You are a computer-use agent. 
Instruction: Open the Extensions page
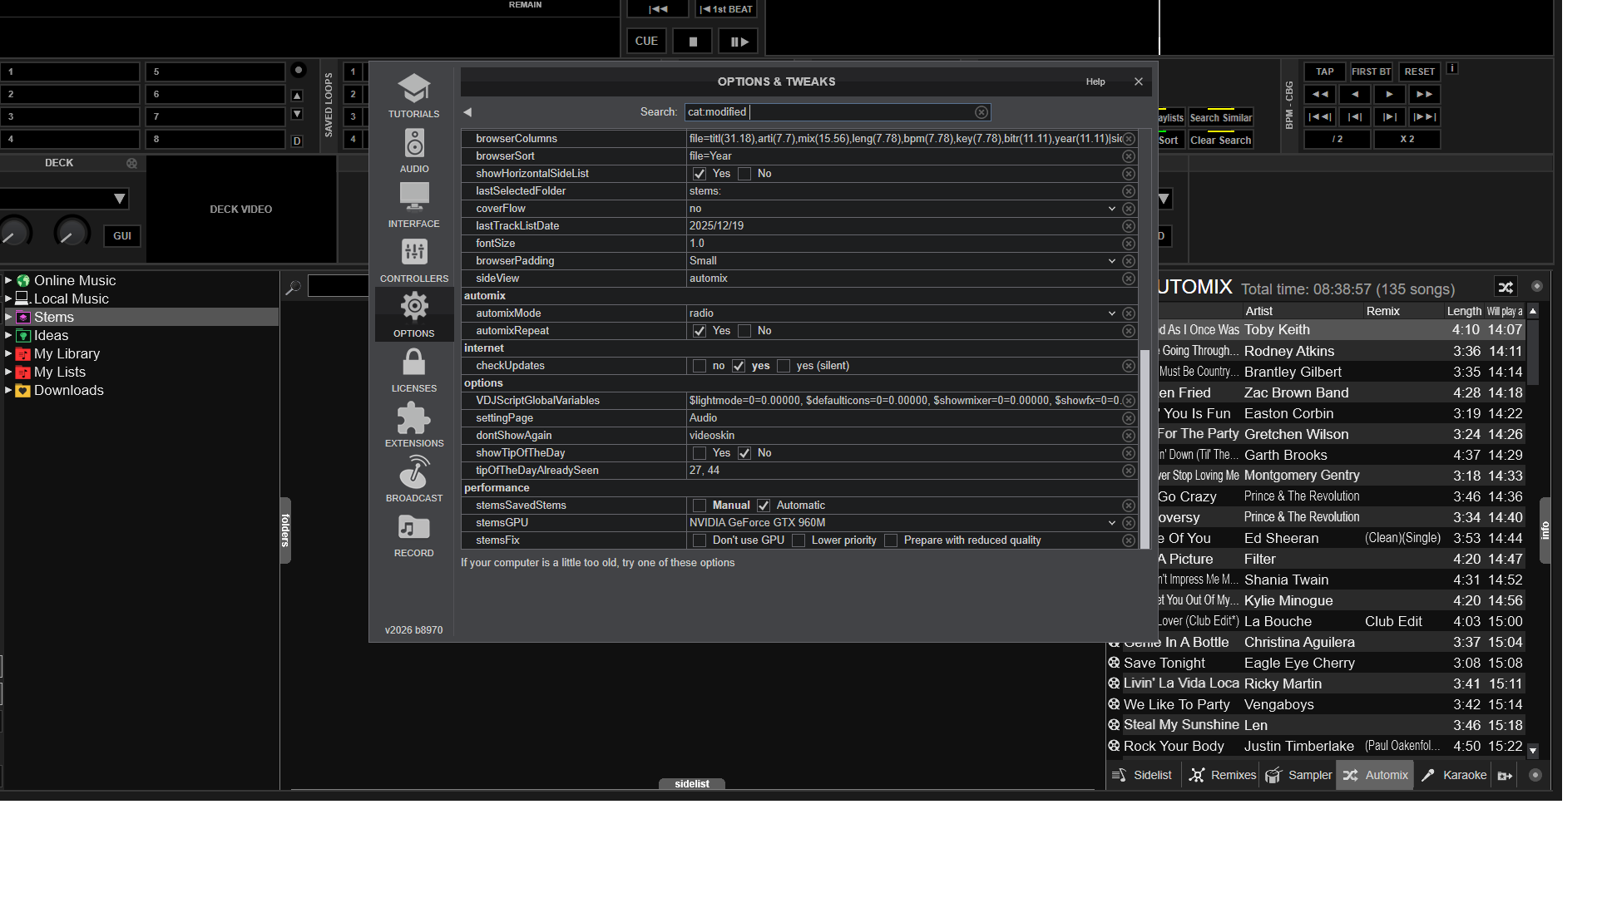tap(413, 425)
